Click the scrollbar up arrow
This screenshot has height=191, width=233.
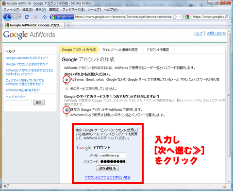(229, 31)
